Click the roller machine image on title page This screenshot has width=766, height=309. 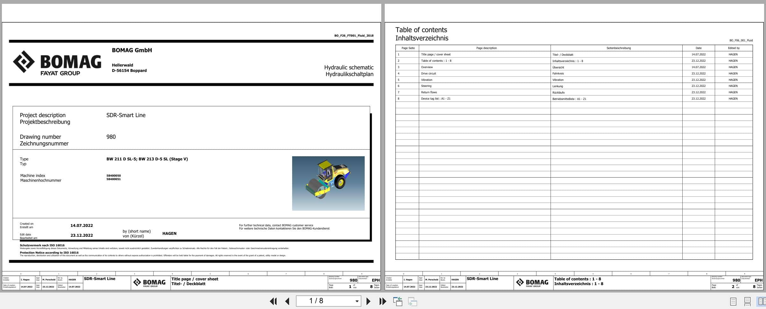point(328,183)
